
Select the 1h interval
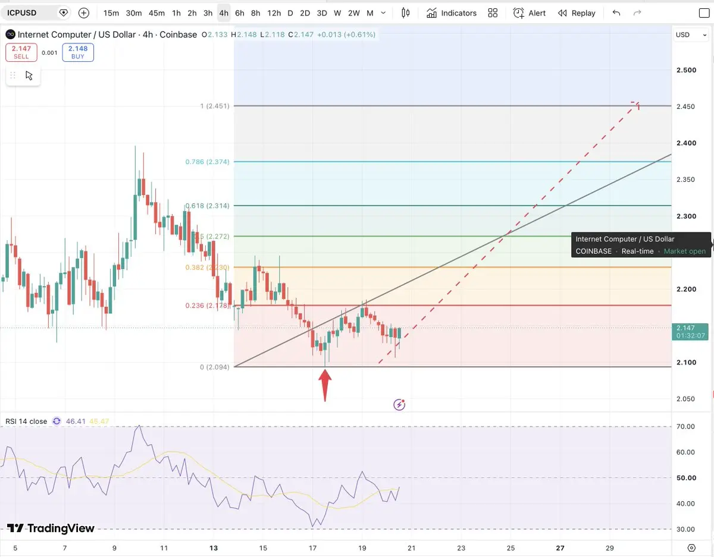pyautogui.click(x=176, y=13)
